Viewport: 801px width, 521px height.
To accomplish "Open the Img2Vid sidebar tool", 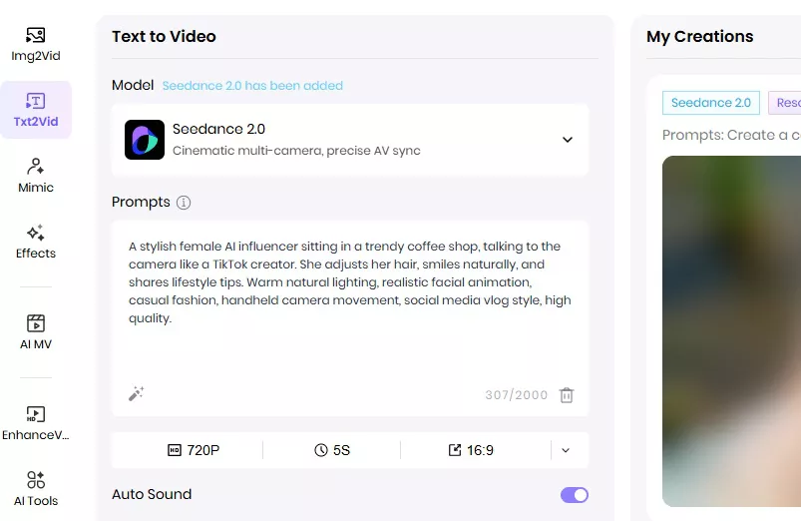I will point(36,45).
